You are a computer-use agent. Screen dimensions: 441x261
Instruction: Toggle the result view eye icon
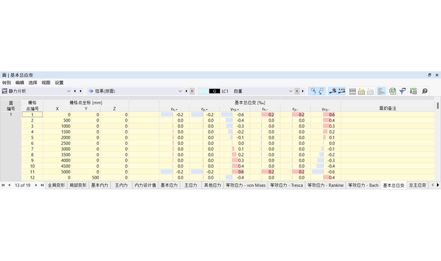(x=332, y=91)
